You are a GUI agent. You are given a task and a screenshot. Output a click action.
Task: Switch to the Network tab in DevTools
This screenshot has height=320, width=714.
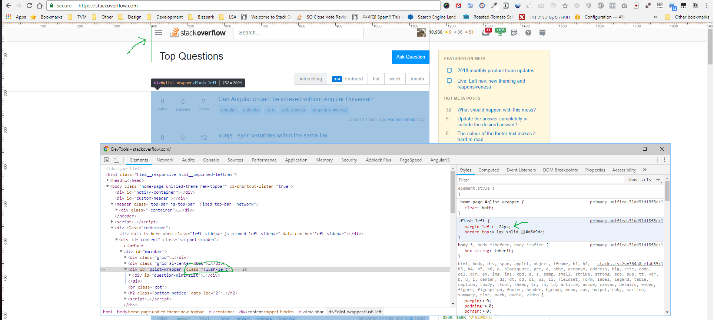pos(165,160)
